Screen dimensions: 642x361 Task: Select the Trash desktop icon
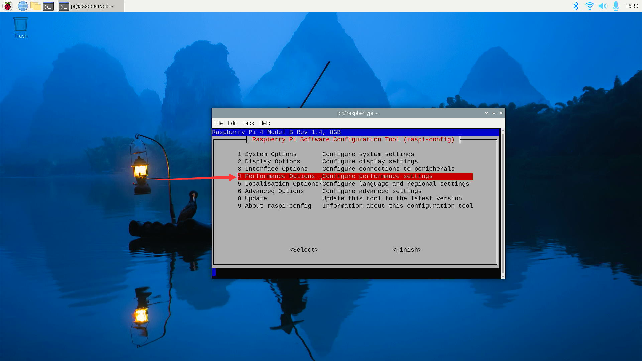21,28
